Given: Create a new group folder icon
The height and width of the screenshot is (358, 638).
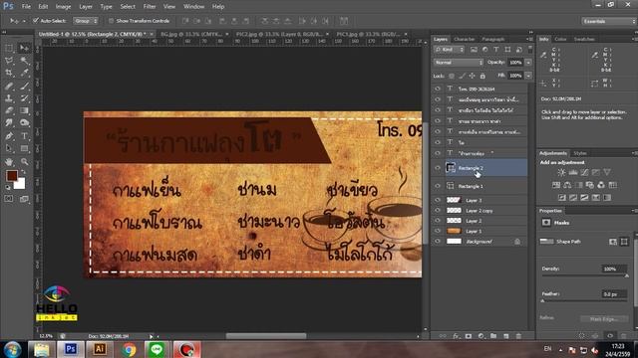Looking at the screenshot, I should coord(493,336).
